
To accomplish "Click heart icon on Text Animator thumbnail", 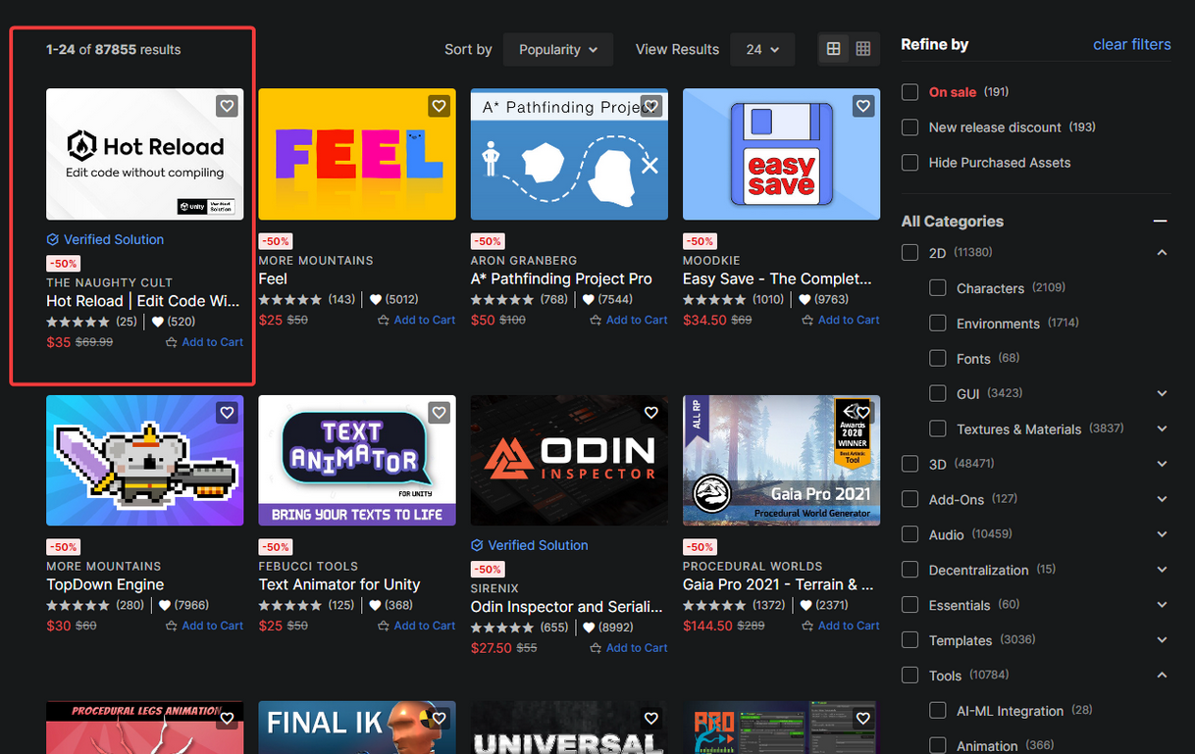I will (439, 413).
